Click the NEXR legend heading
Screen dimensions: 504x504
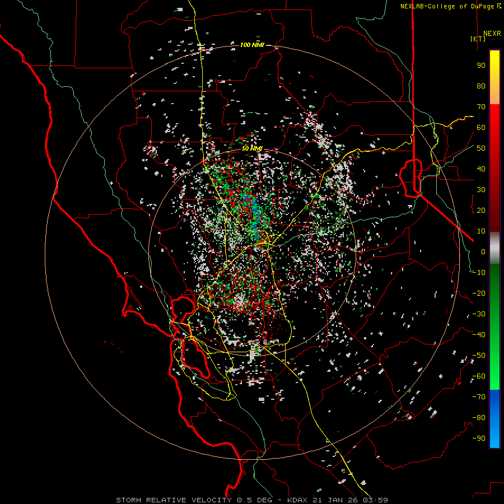[492, 34]
